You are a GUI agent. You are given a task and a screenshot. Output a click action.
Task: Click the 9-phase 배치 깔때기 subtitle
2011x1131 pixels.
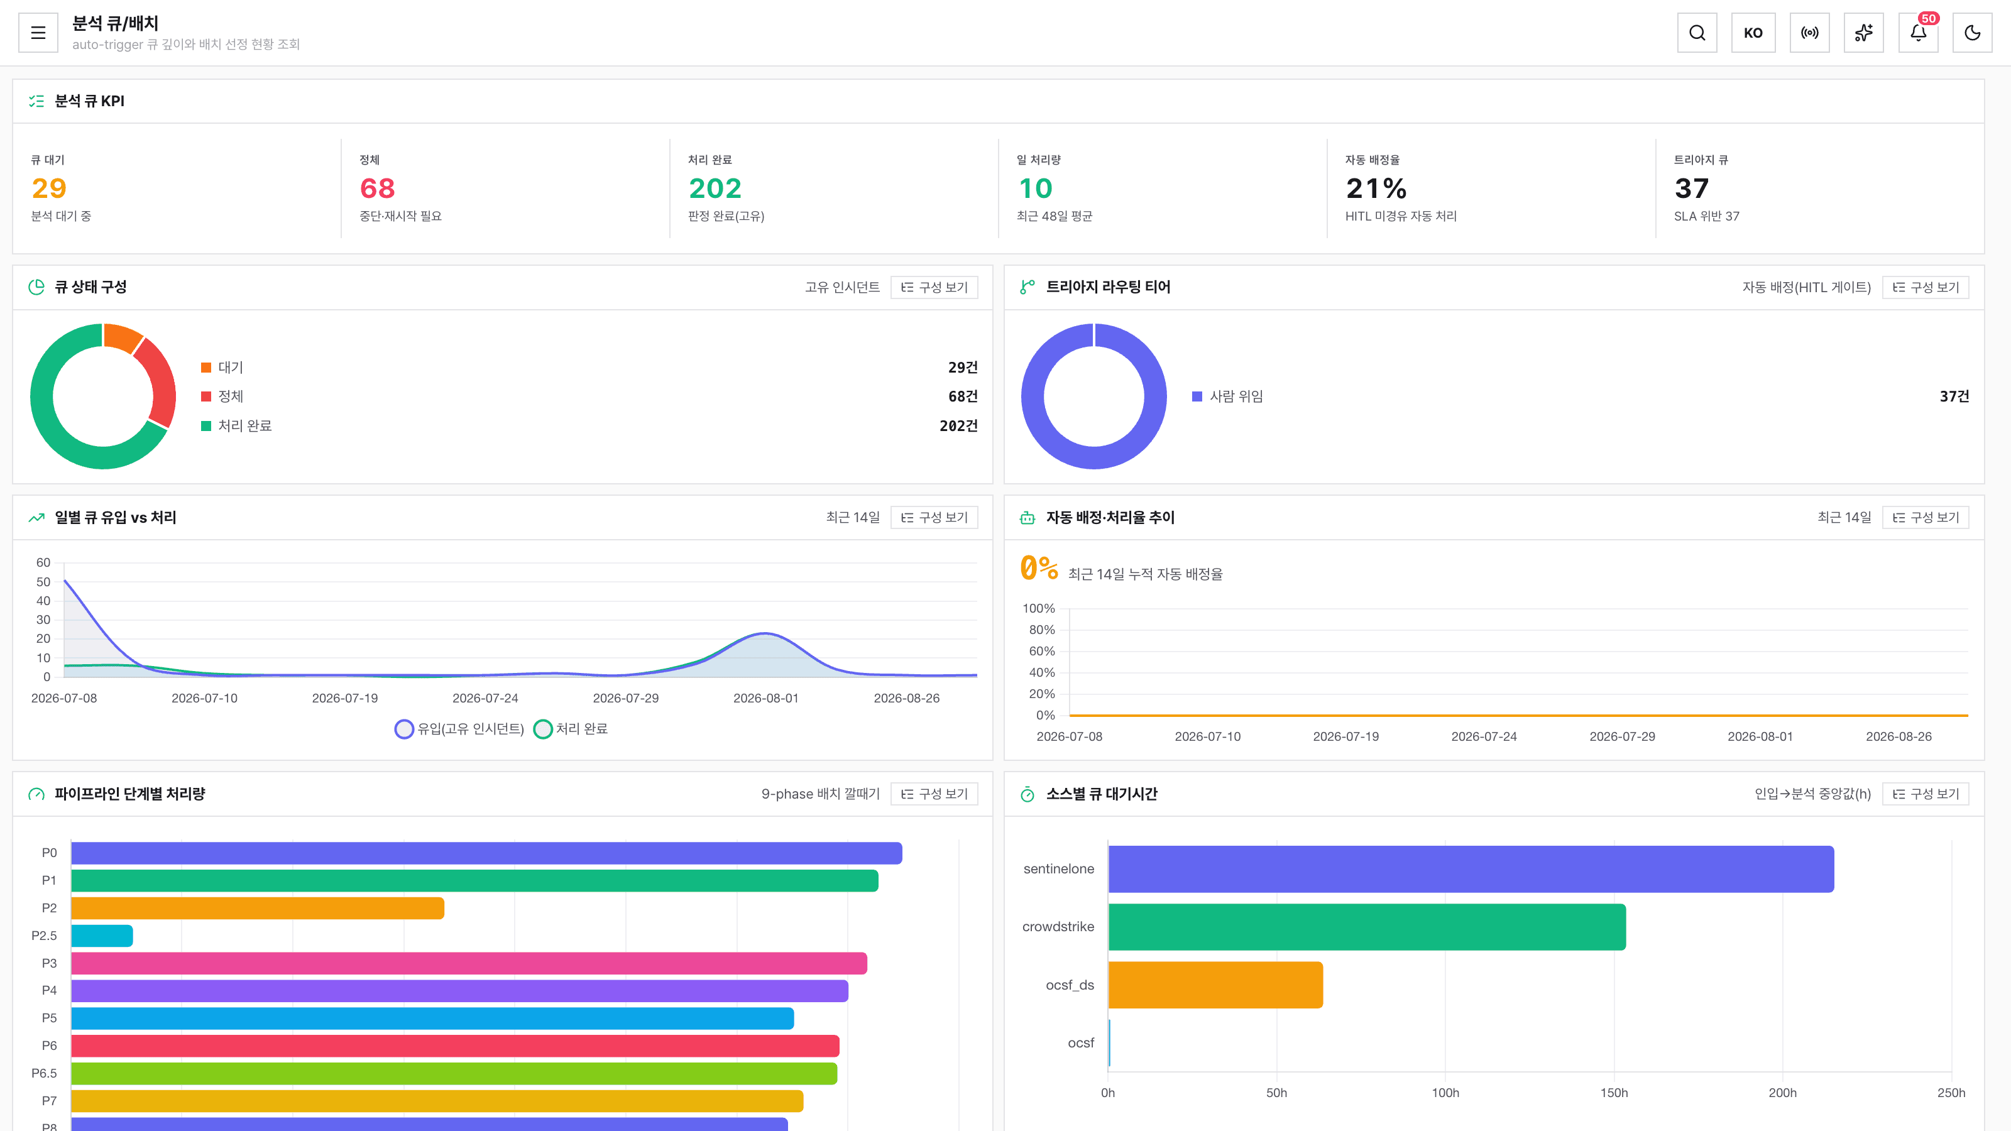click(821, 794)
